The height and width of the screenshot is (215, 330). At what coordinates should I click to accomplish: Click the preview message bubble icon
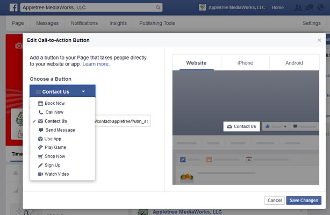click(295, 126)
